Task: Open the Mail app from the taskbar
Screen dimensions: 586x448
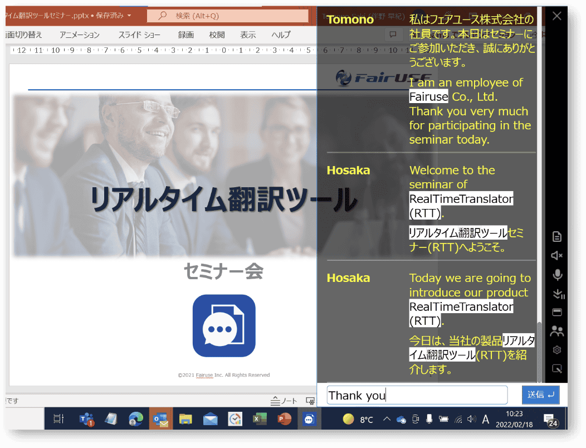Action: [211, 419]
